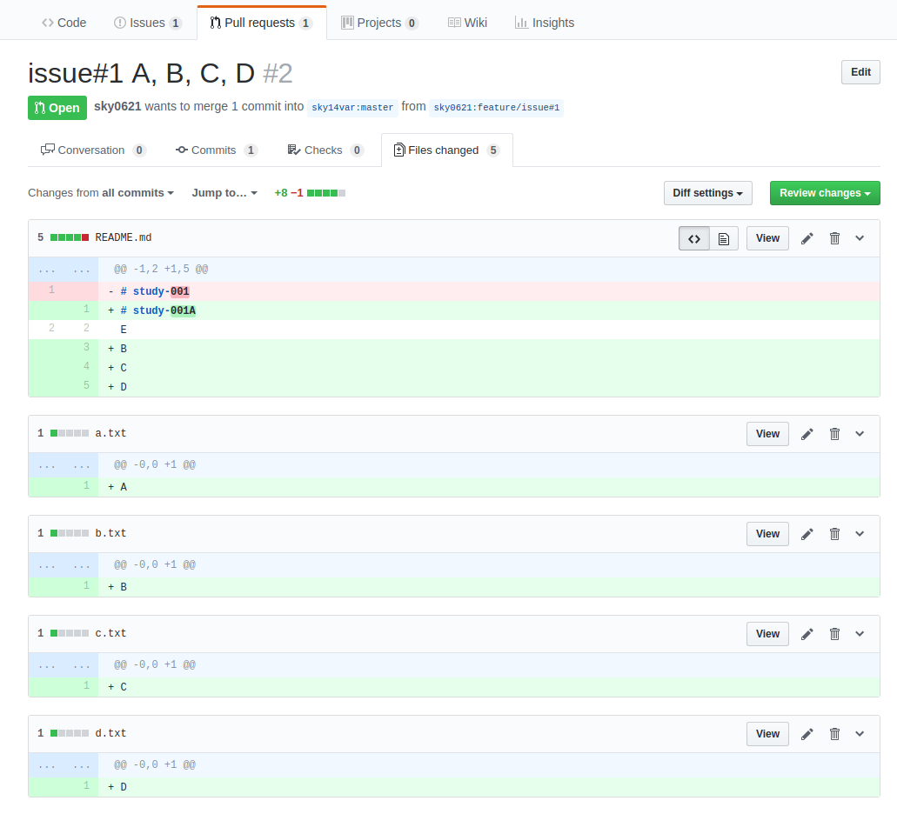Show source diff for README.md
This screenshot has height=814, width=897.
coord(694,238)
